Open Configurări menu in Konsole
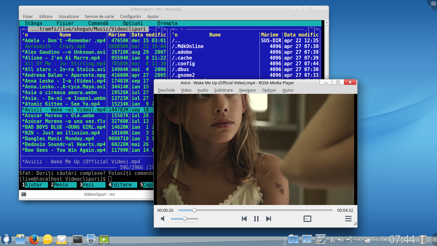 [x=131, y=16]
